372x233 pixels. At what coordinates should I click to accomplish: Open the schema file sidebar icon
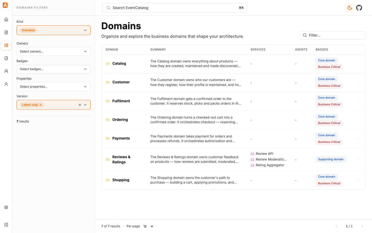pos(6,58)
